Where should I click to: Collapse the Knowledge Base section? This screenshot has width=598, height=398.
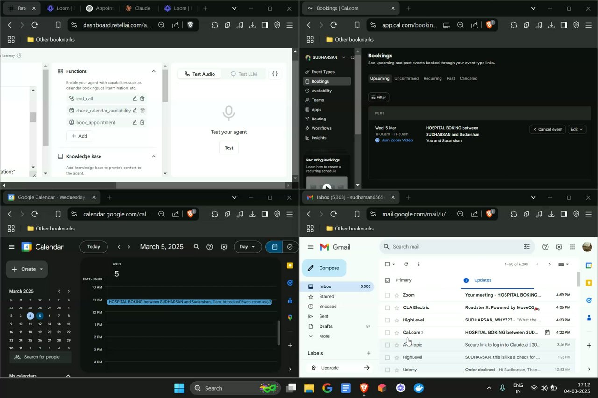(154, 156)
